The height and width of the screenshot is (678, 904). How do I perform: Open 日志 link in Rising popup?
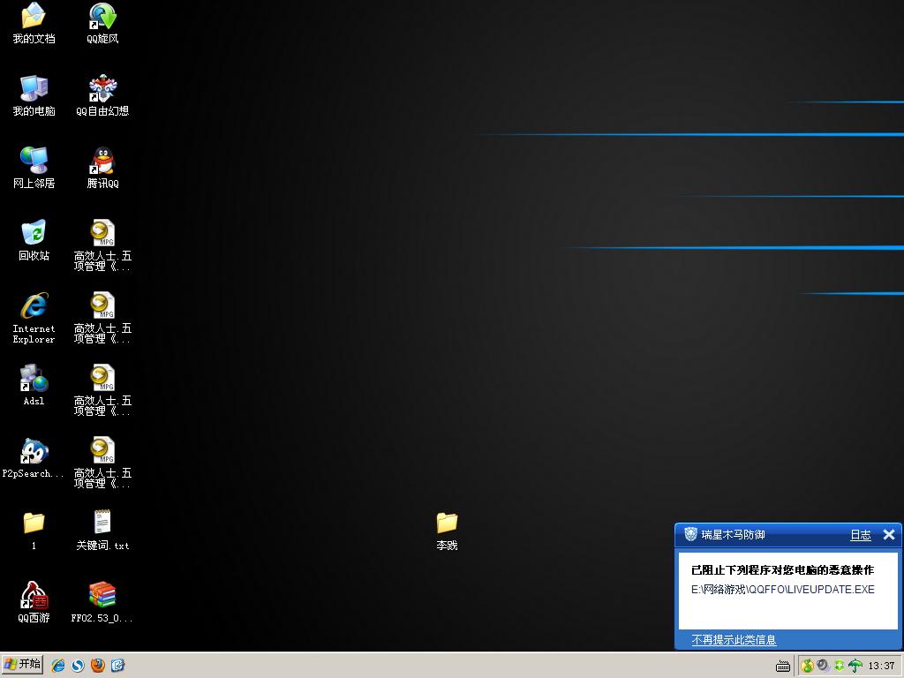860,535
